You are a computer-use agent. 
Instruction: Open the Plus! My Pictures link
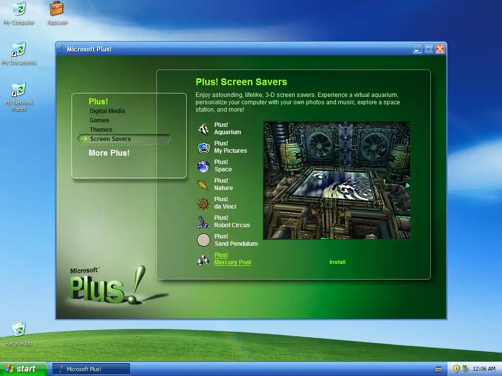230,147
